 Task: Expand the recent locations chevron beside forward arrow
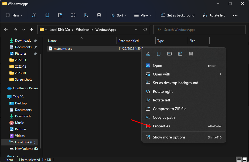23,30
